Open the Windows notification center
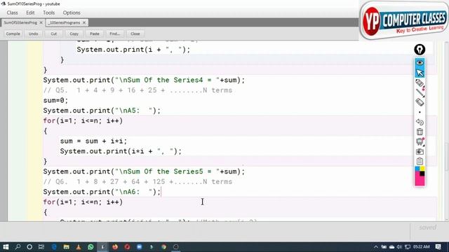Viewport: 449px width, 252px height. [x=438, y=247]
